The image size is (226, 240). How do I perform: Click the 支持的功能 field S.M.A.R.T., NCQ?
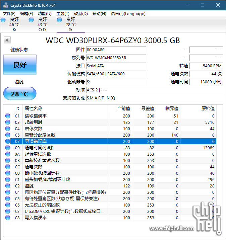(x=154, y=98)
